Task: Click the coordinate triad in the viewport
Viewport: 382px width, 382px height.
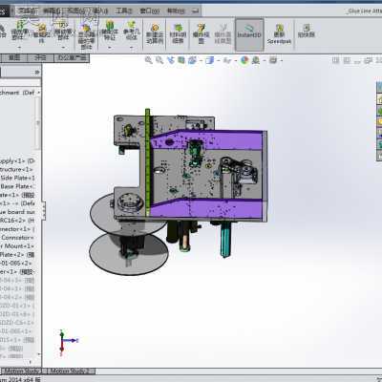Action: (68, 342)
